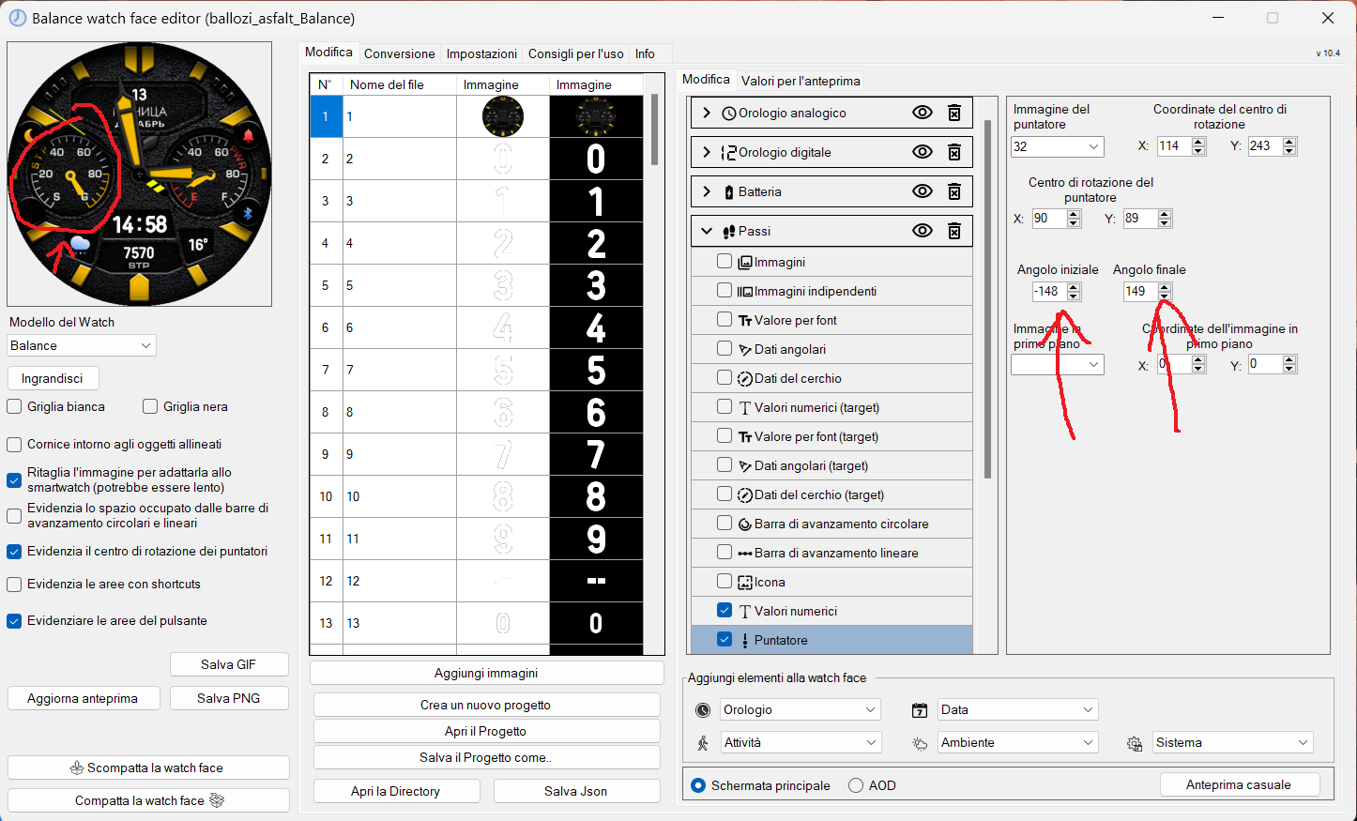Delete the Orologio analogico element with trash icon
Viewport: 1357px width, 821px height.
pyautogui.click(x=953, y=113)
